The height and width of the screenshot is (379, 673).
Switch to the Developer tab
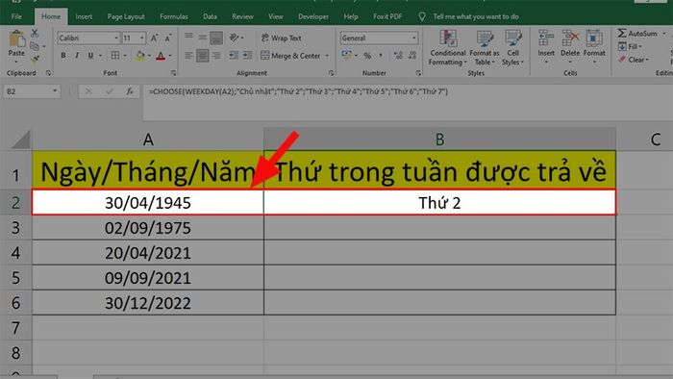(313, 16)
